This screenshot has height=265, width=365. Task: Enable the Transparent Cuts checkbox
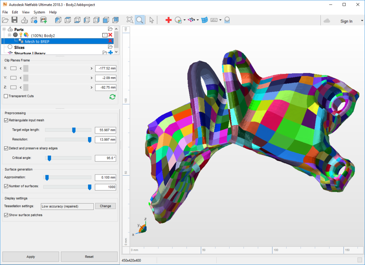[6, 96]
